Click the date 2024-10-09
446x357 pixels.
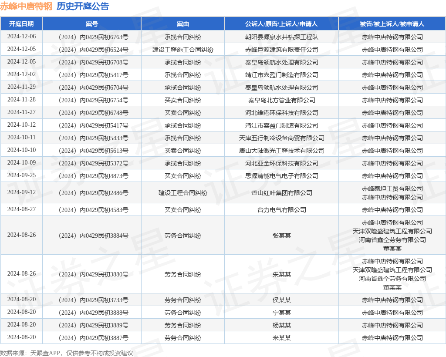pyautogui.click(x=22, y=162)
